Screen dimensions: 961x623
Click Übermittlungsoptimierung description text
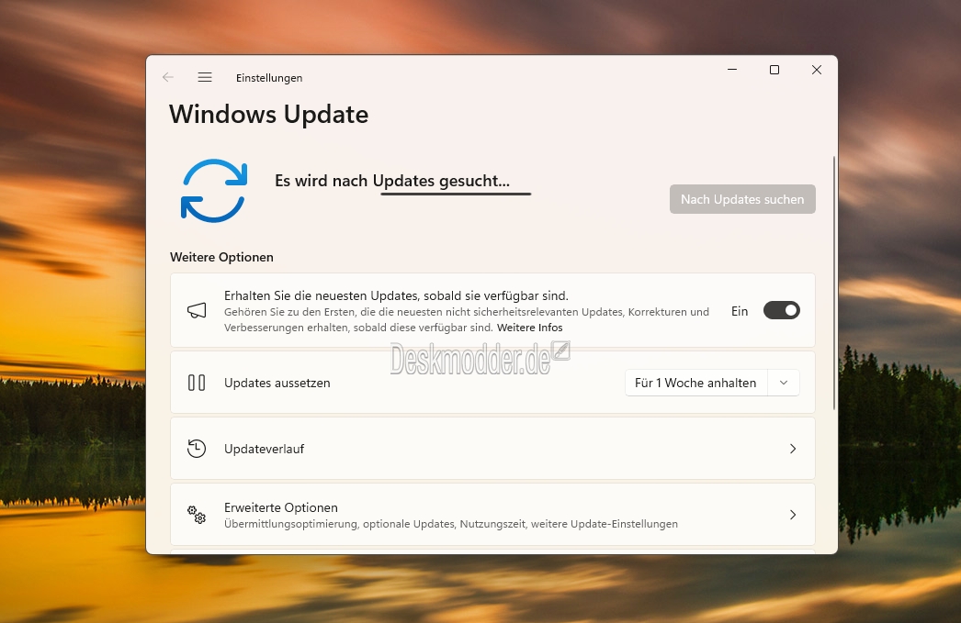(x=451, y=524)
